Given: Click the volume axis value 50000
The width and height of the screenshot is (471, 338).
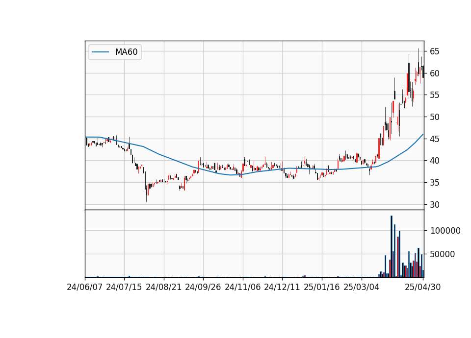Looking at the screenshot, I should pos(443,254).
